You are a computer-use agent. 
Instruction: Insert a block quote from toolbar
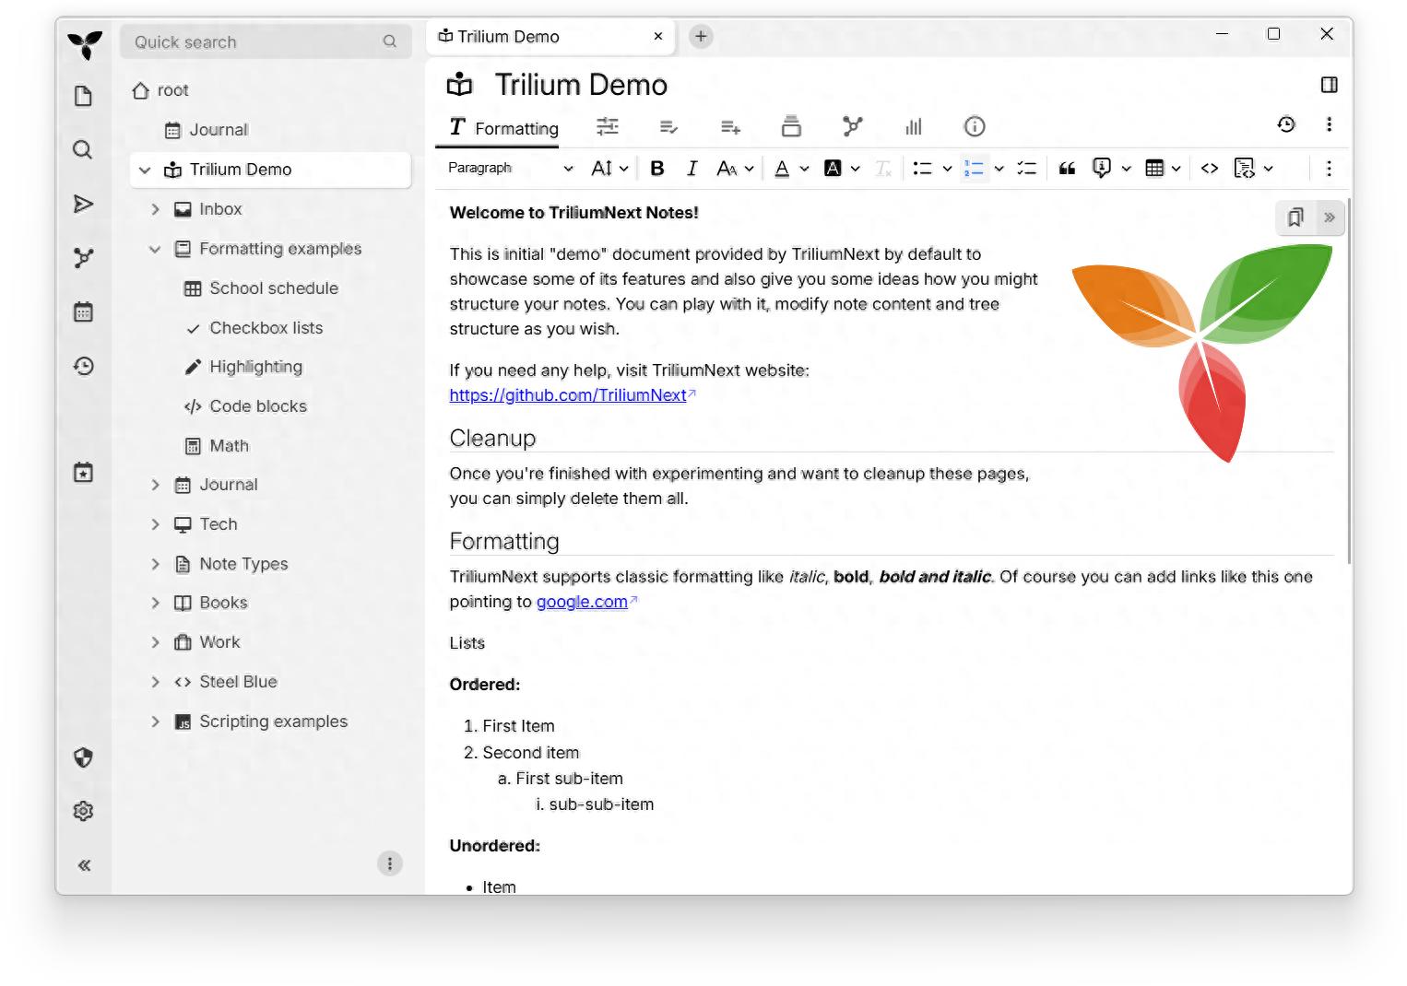tap(1067, 169)
